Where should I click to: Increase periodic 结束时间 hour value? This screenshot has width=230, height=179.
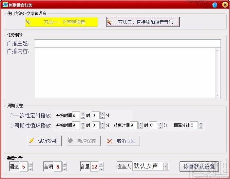(x=141, y=124)
